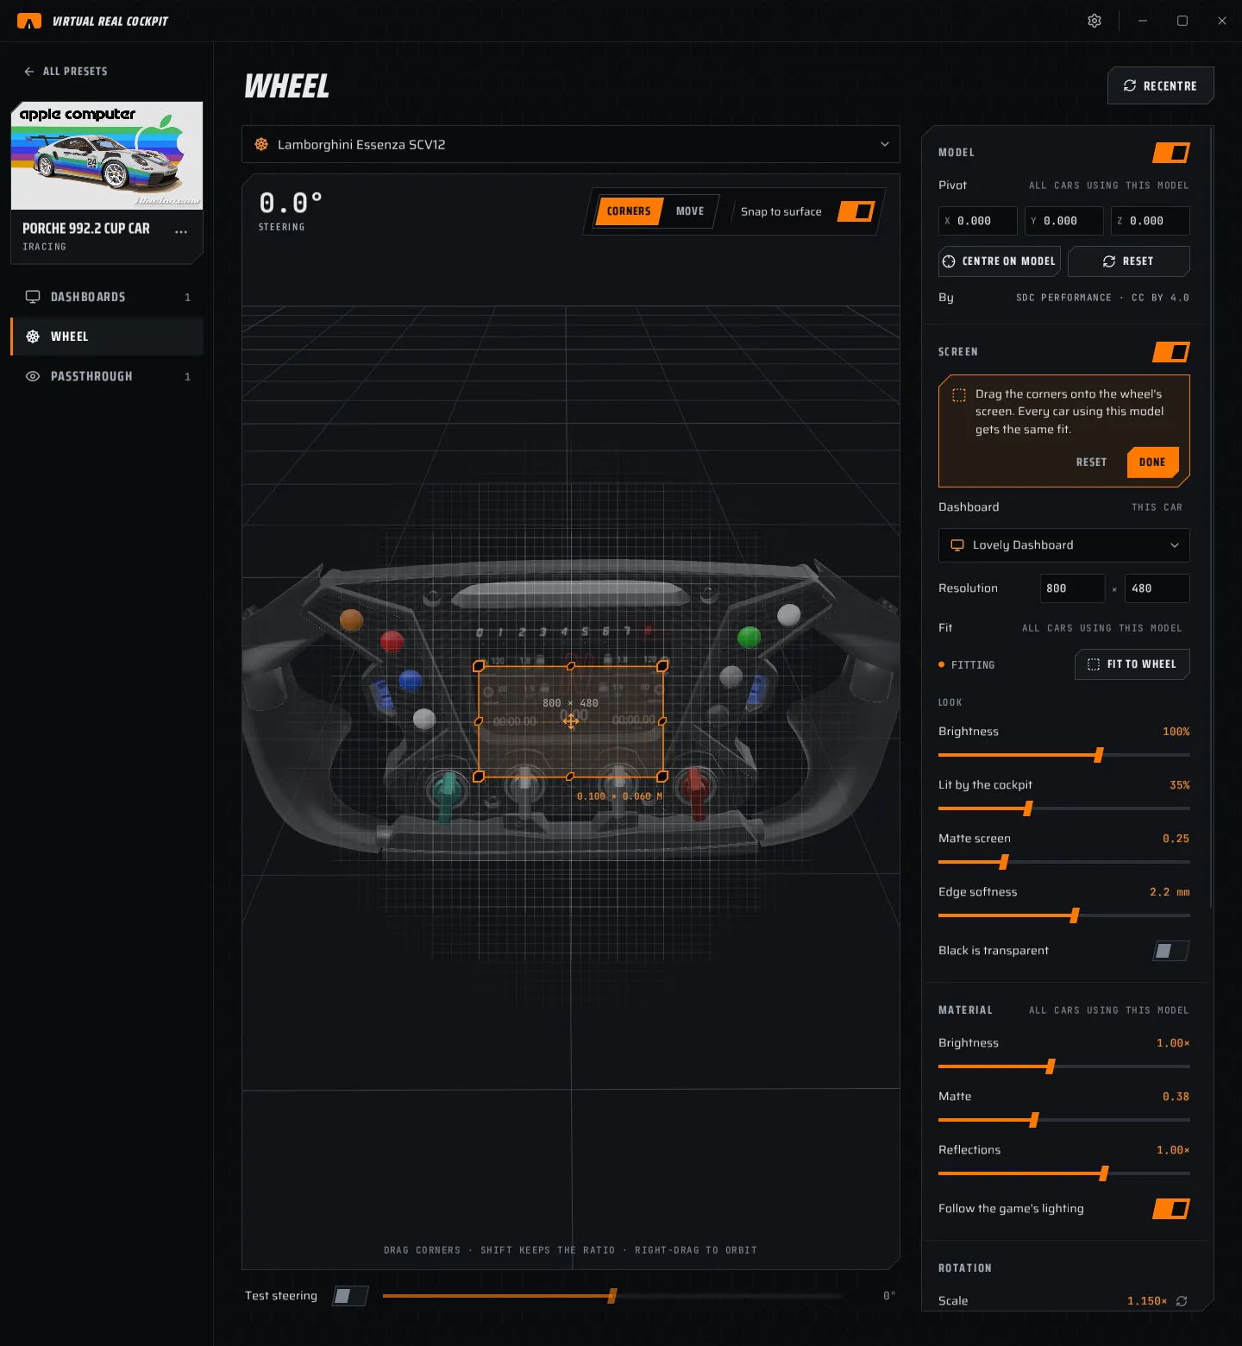
Task: Adjust the Look Brightness slider
Action: (x=1064, y=755)
